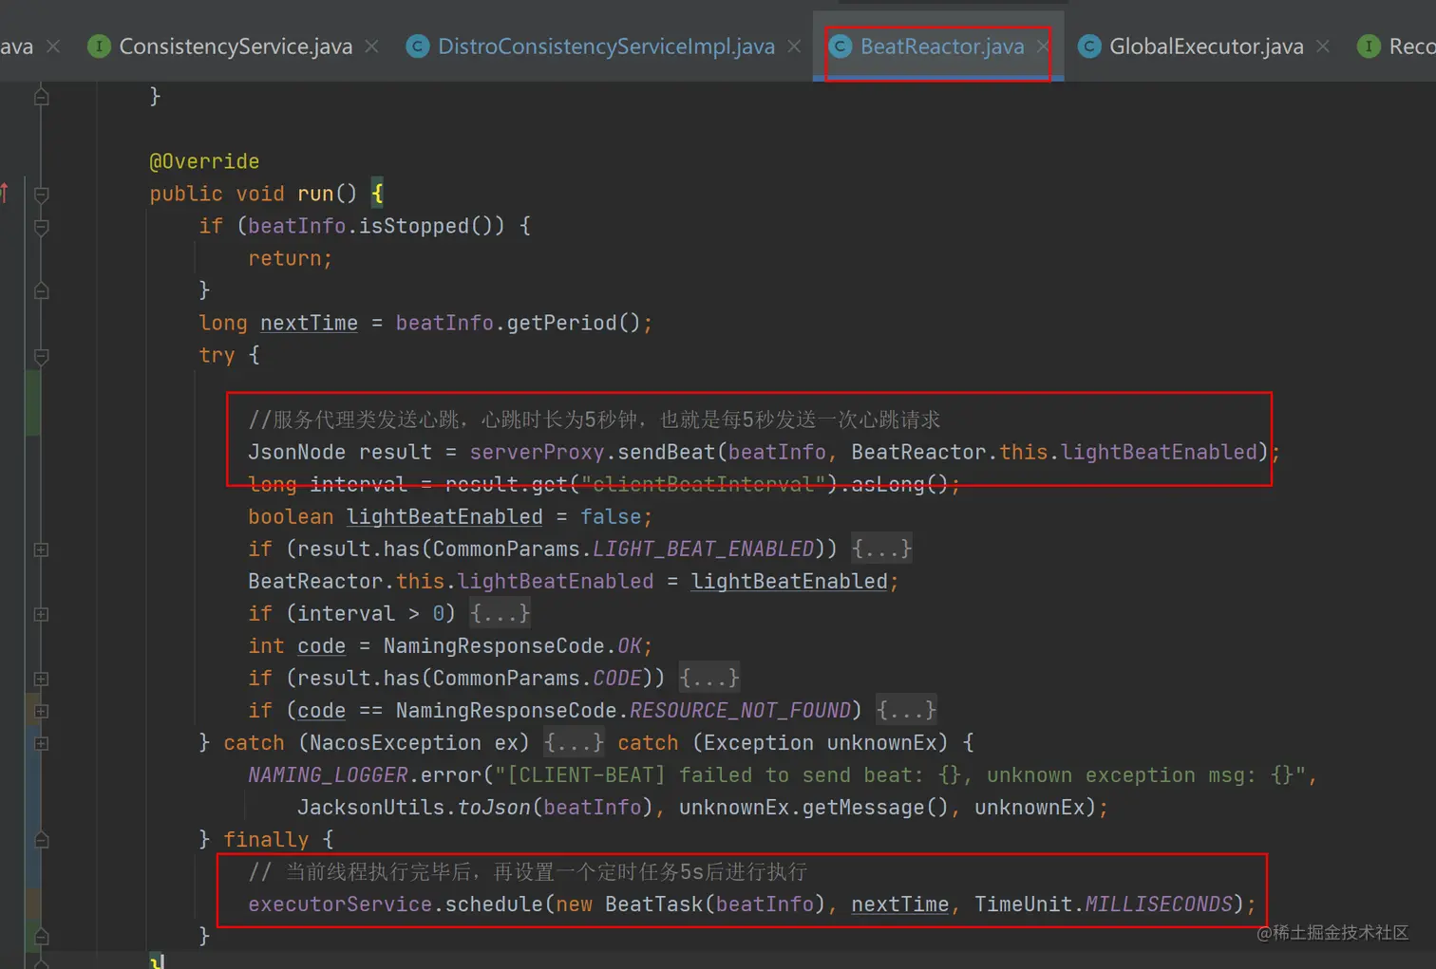Click the return statement keyword
The width and height of the screenshot is (1436, 969).
click(285, 258)
